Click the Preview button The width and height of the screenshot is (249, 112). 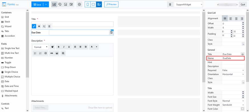pyautogui.click(x=111, y=5)
